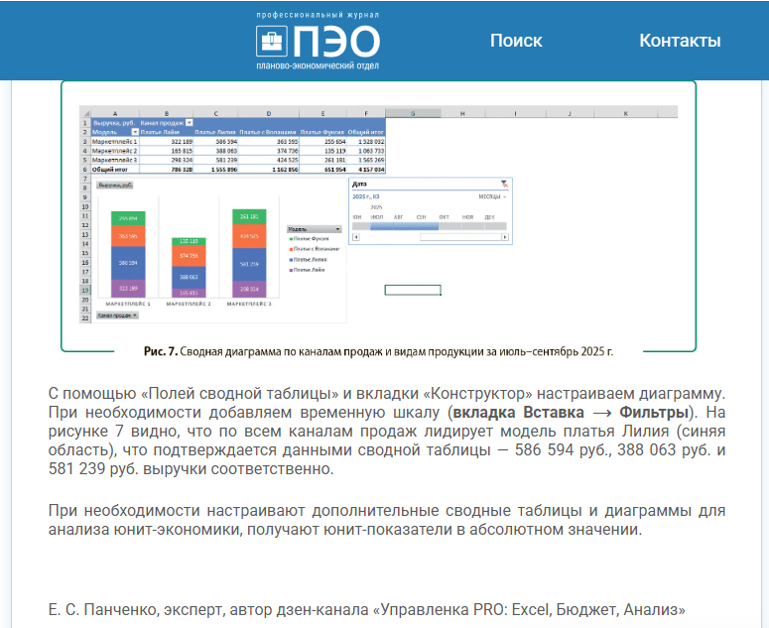Open the Канал продаж chart field button
The height and width of the screenshot is (628, 769).
pos(117,315)
